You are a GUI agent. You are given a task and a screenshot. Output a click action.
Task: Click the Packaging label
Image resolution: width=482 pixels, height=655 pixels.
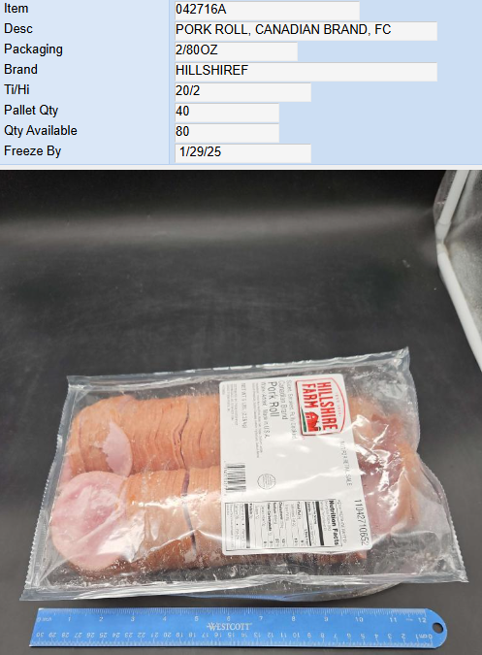click(33, 49)
